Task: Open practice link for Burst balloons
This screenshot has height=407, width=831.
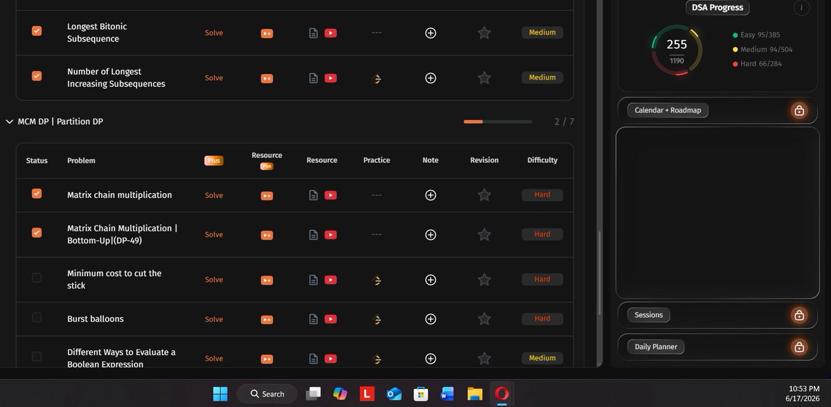Action: click(x=377, y=320)
